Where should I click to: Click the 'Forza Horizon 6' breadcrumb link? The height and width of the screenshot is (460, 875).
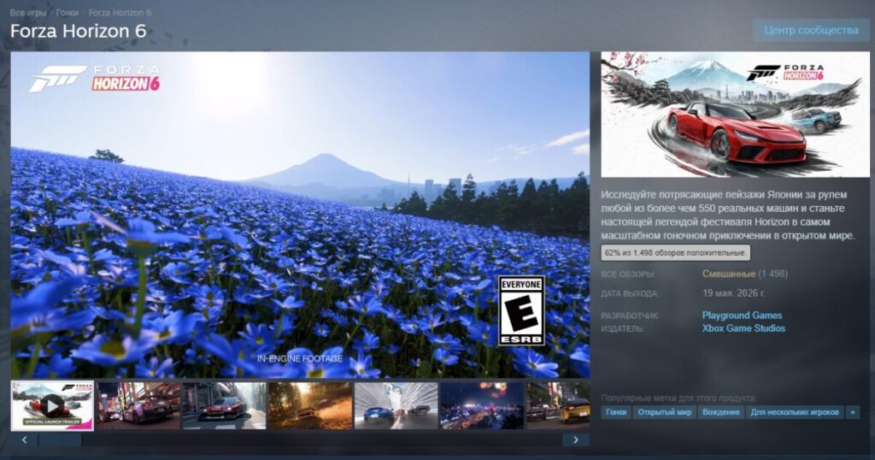point(120,12)
